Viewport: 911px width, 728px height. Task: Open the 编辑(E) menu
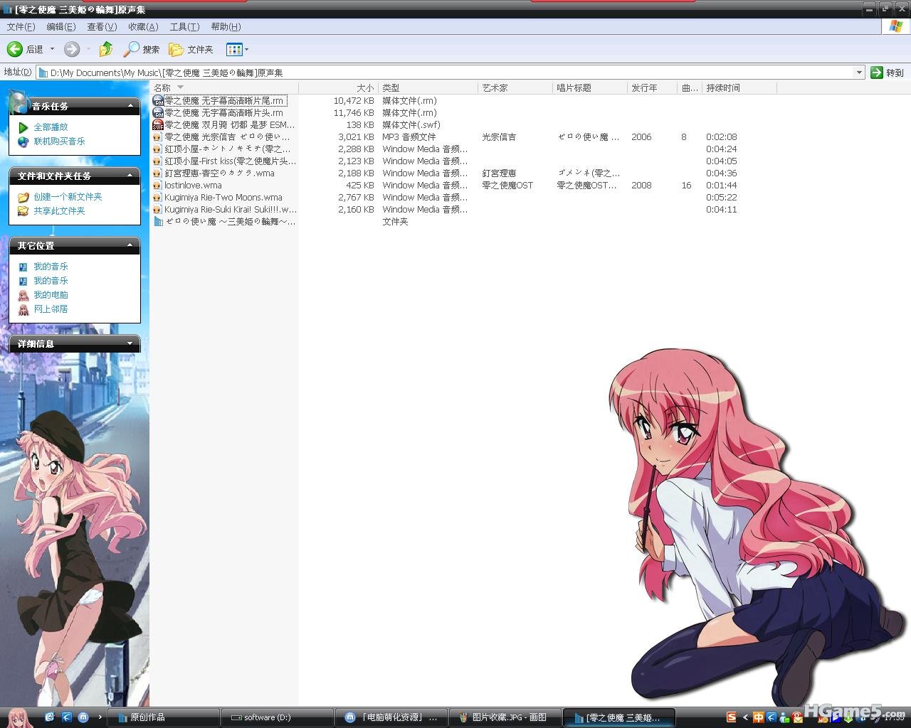[x=60, y=27]
